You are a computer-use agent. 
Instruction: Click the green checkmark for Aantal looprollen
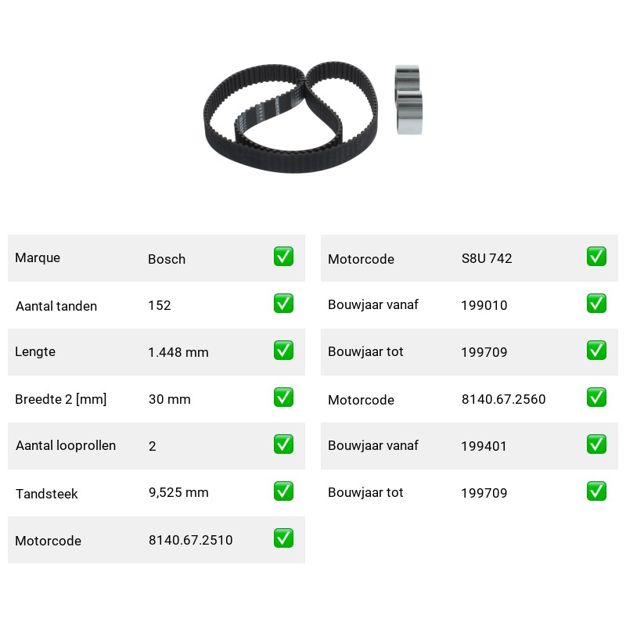(x=283, y=444)
